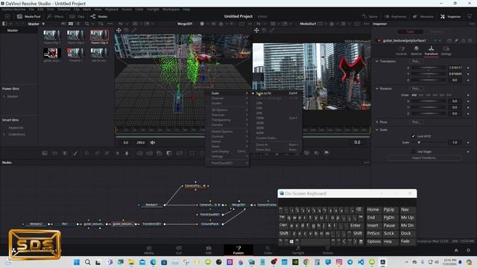Toggle guitar node enable dot in Inspector

click(x=379, y=40)
